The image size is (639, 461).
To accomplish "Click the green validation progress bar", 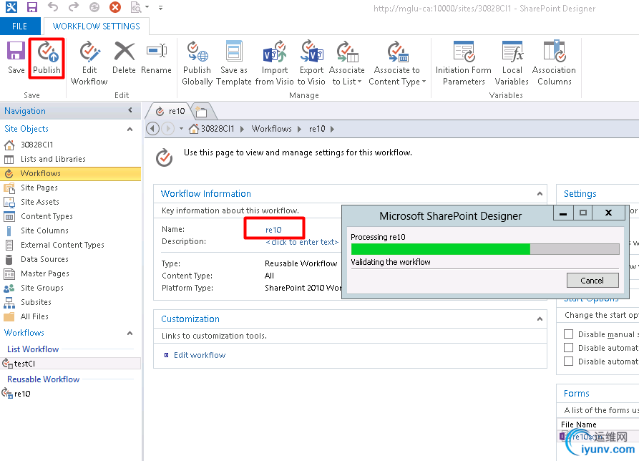I will click(x=441, y=249).
